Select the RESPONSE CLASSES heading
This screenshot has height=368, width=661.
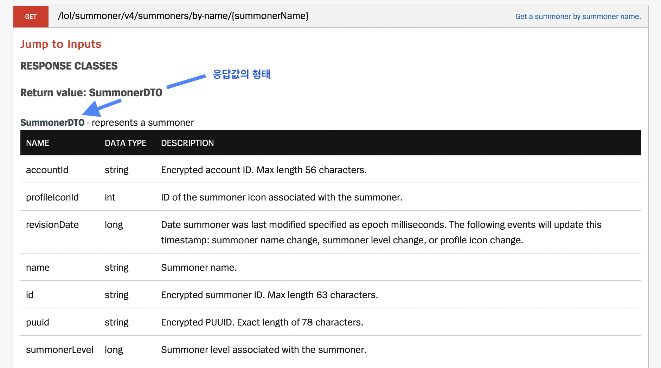[x=69, y=66]
